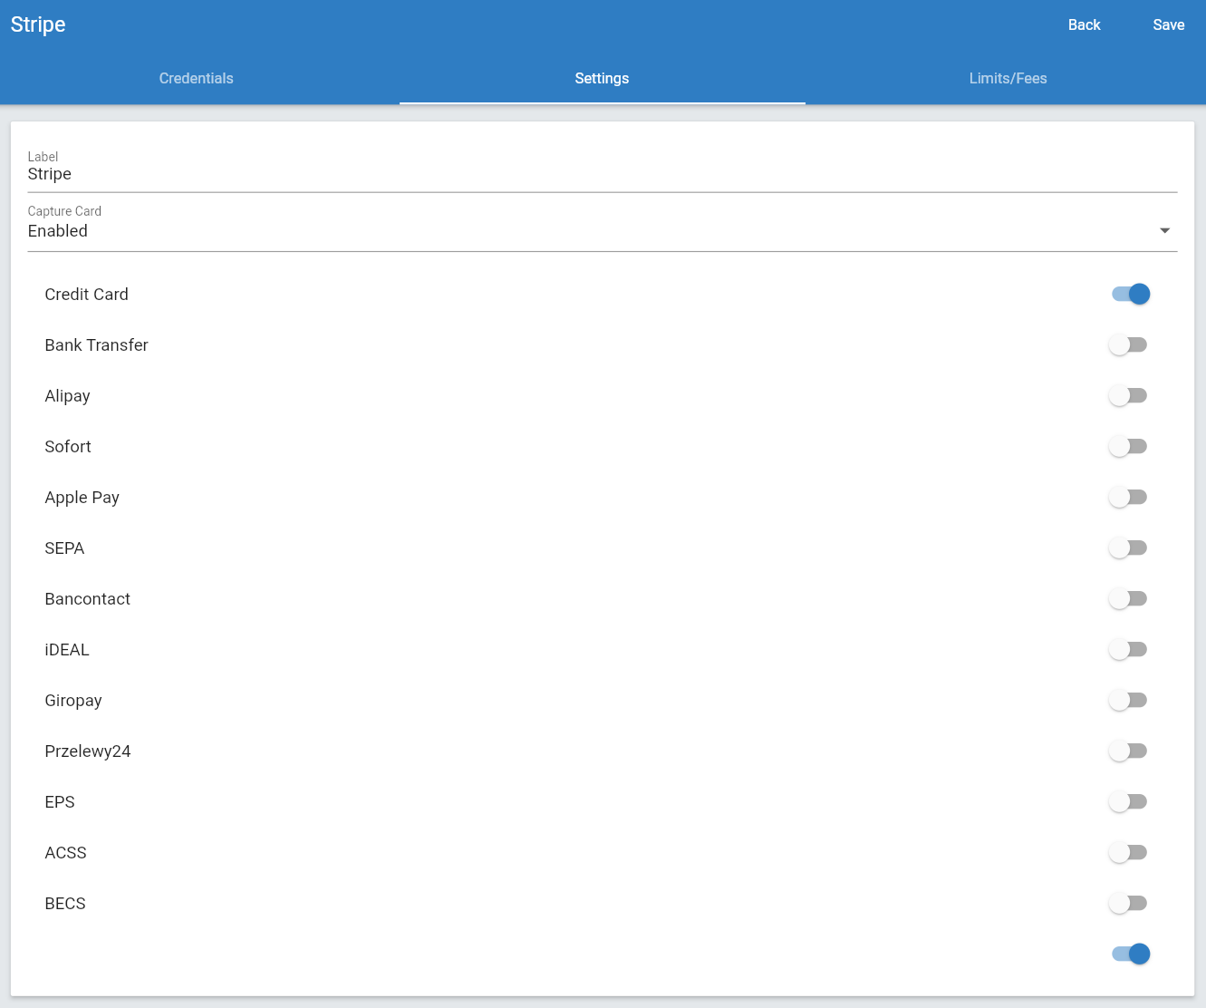Turn on the Alipay switch
This screenshot has width=1206, height=1008.
click(x=1128, y=395)
